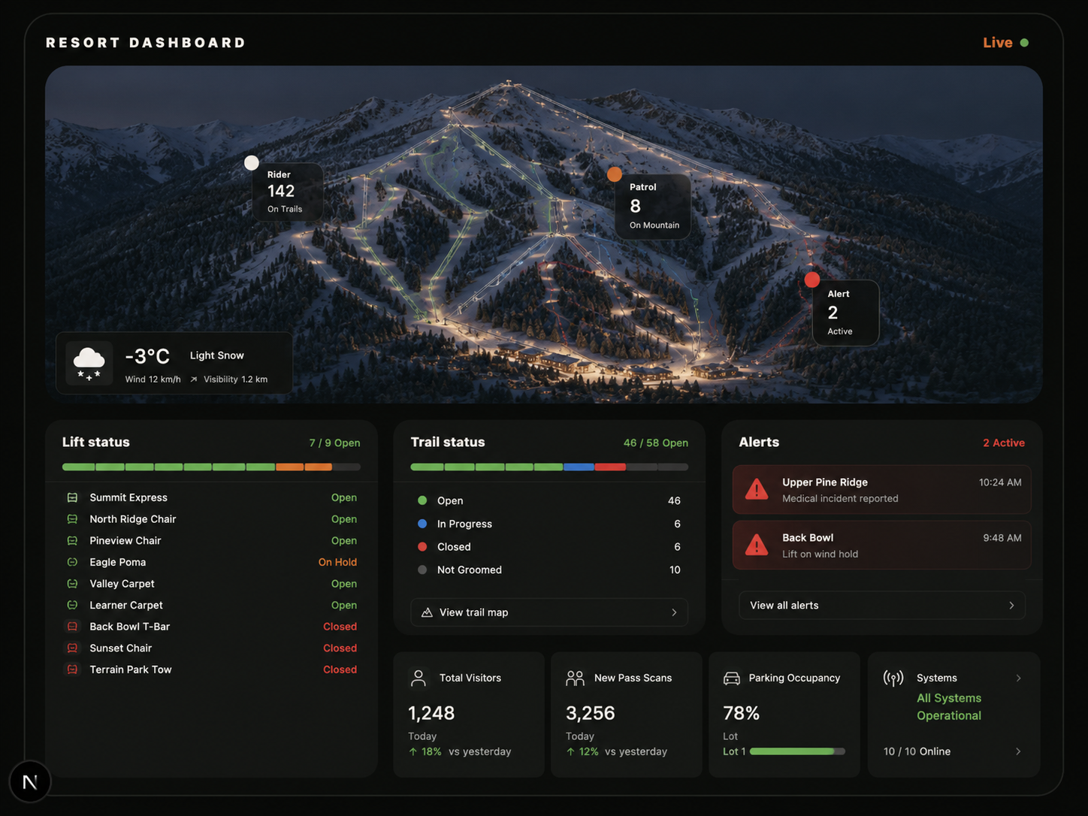Click the Rider 142 On Trails card
This screenshot has width=1088, height=816.
click(289, 192)
